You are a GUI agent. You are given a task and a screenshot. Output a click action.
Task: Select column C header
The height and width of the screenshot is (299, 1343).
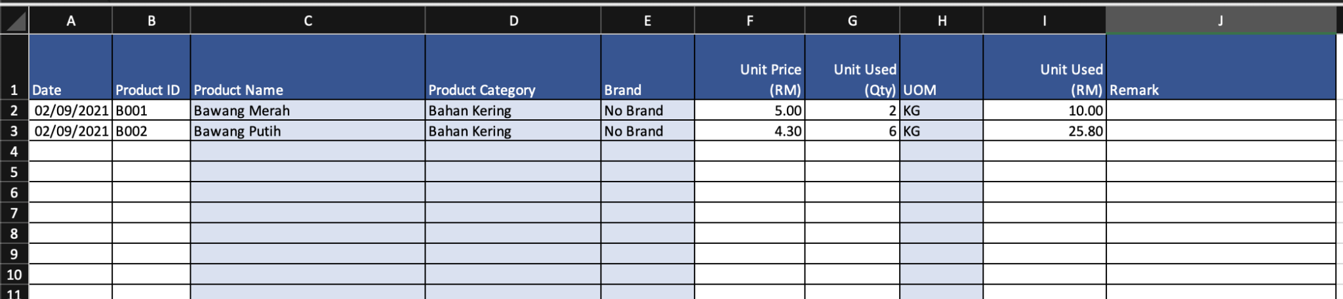(308, 20)
